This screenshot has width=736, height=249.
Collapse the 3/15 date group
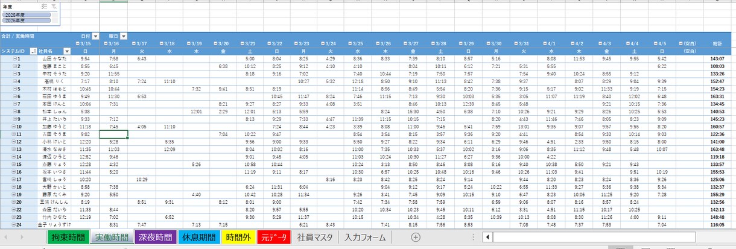(x=77, y=44)
